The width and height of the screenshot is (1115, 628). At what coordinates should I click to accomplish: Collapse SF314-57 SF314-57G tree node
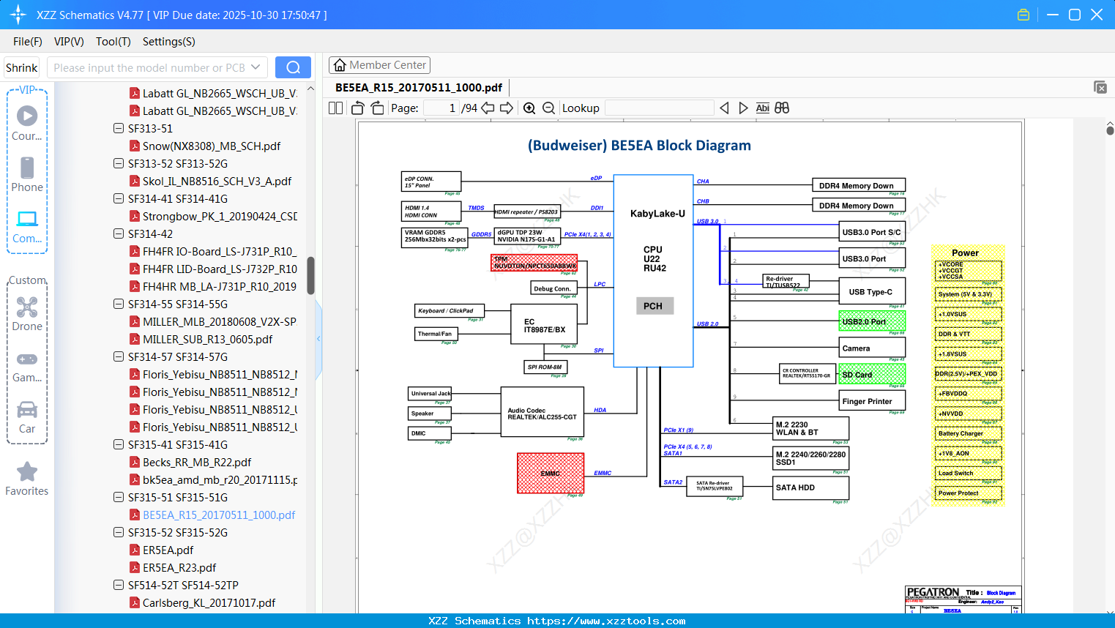[x=119, y=356]
